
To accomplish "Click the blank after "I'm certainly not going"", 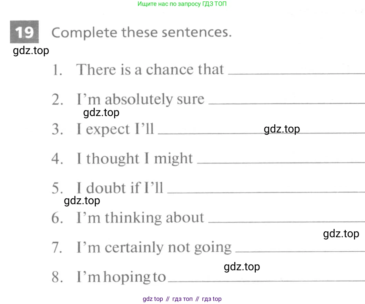I will pos(299,251).
